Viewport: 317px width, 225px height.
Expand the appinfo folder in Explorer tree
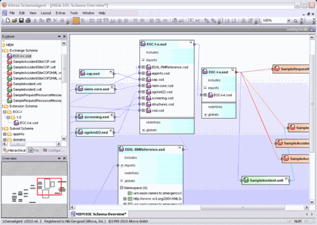4,134
